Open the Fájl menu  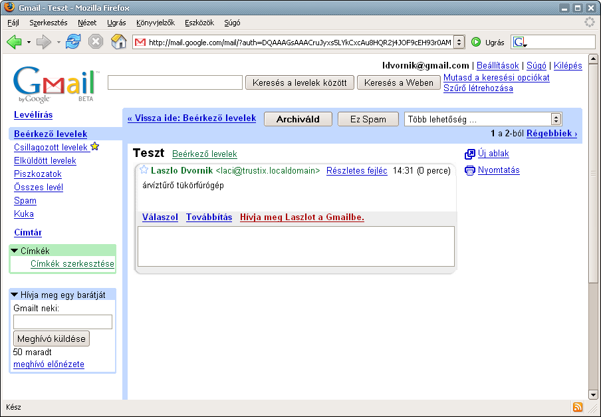[13, 23]
